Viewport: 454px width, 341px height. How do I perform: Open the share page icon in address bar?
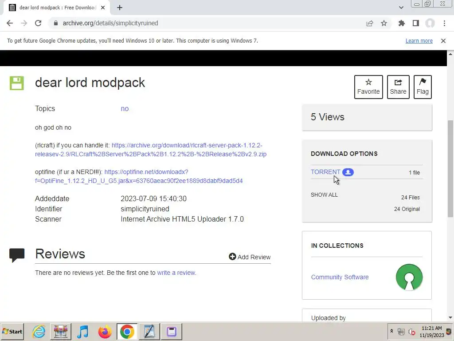click(x=370, y=23)
